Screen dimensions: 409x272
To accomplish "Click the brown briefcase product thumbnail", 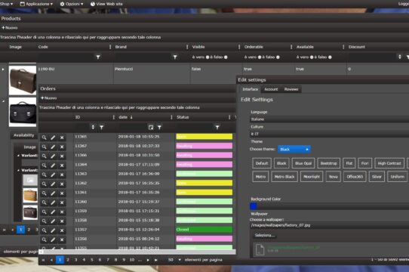I will pos(23,80).
